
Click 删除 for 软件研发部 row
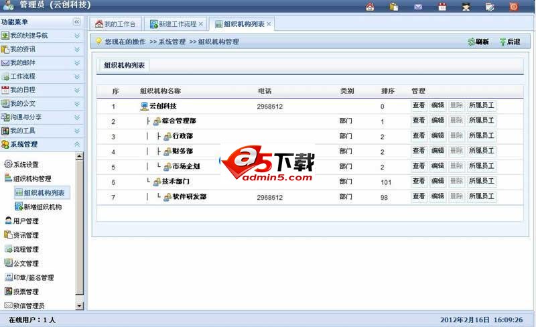(456, 197)
